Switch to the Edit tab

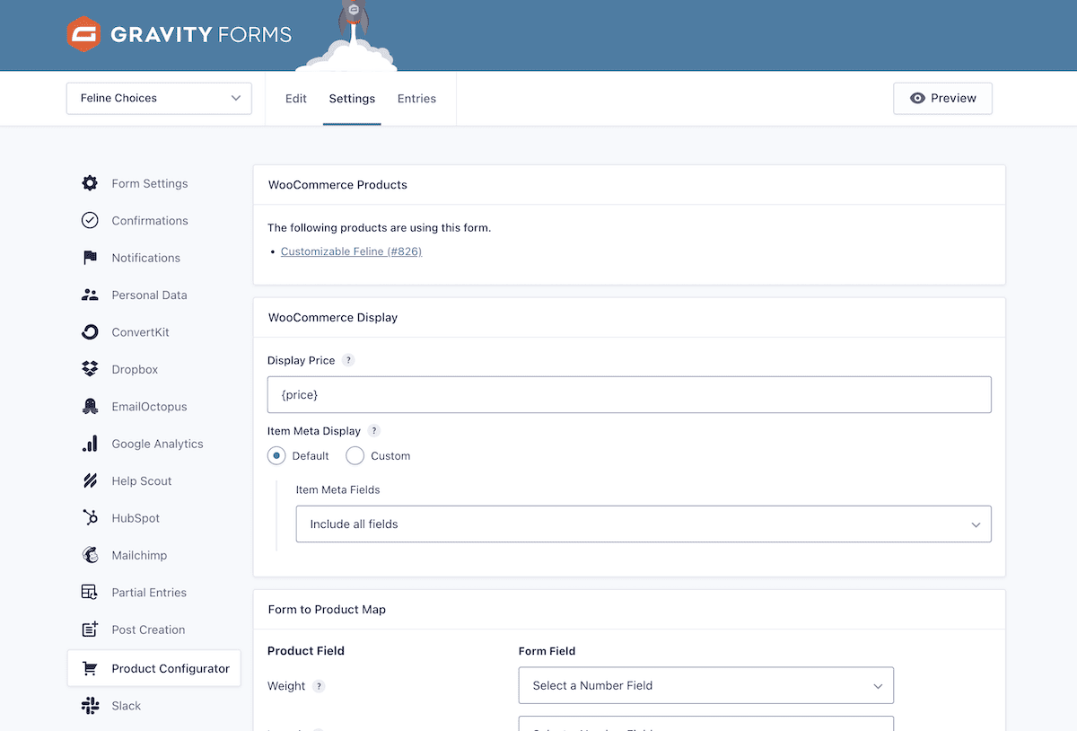point(296,98)
